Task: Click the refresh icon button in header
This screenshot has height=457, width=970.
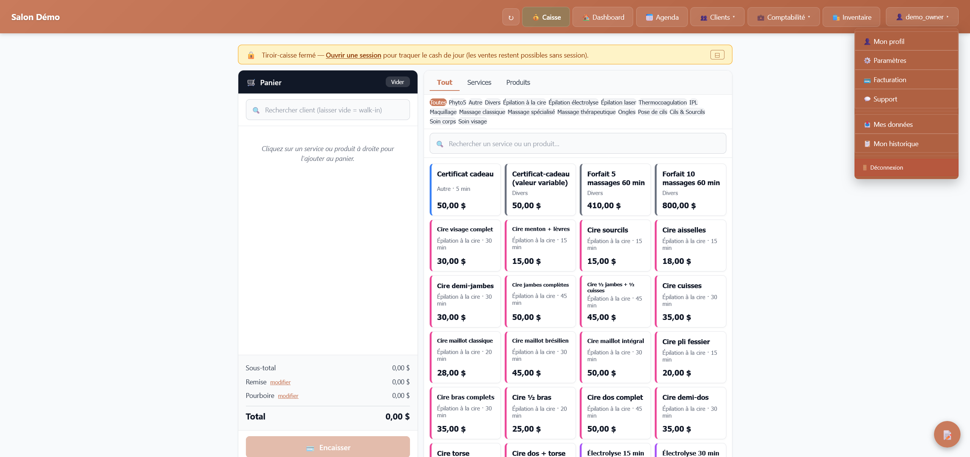Action: pyautogui.click(x=511, y=17)
